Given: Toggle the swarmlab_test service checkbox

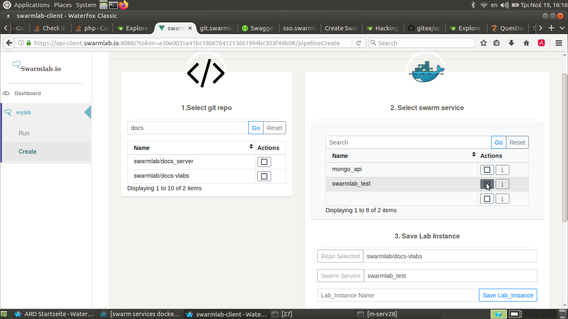Looking at the screenshot, I should (487, 184).
